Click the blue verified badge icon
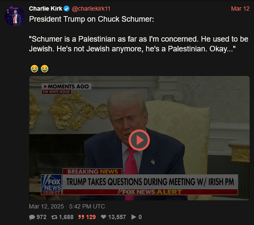The height and width of the screenshot is (225, 254). (66, 8)
